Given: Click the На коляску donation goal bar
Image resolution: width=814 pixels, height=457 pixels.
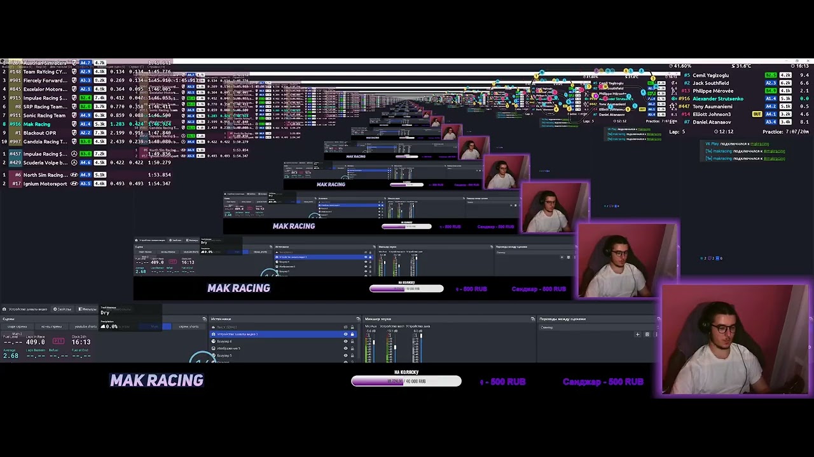Looking at the screenshot, I should tap(406, 381).
